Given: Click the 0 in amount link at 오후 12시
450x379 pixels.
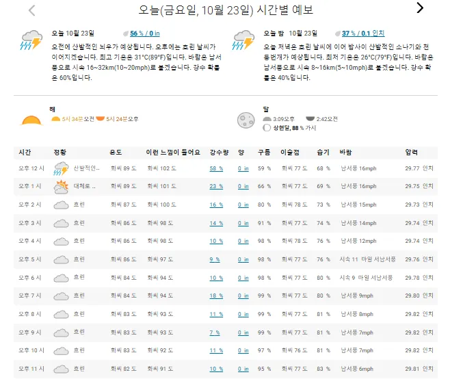Looking at the screenshot, I should tap(243, 168).
